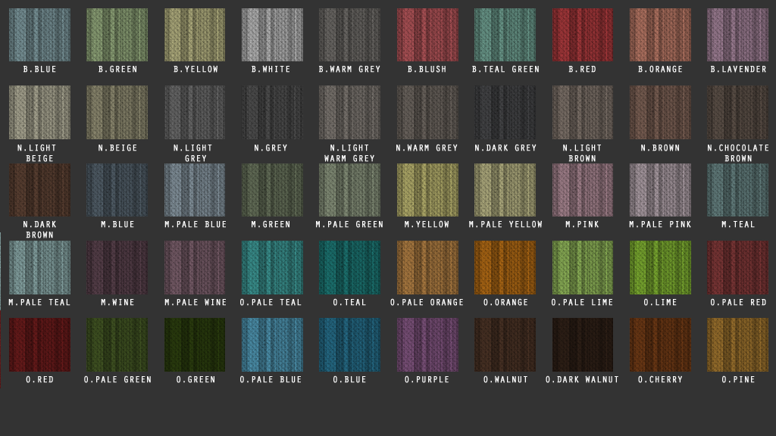Choose the B.BLUSH swatch
The width and height of the screenshot is (776, 436).
(427, 35)
